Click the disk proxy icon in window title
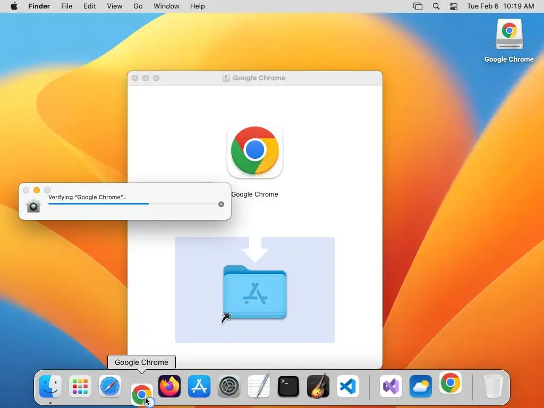 coord(226,78)
